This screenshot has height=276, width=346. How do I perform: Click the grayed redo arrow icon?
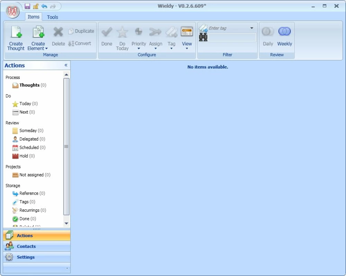click(x=53, y=6)
